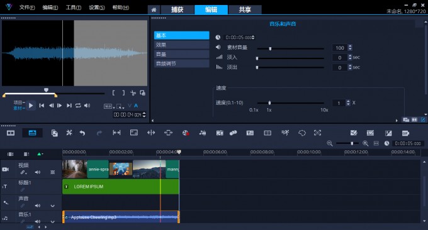428x230 pixels.
Task: Open the 文件(F) menu
Action: coord(27,8)
